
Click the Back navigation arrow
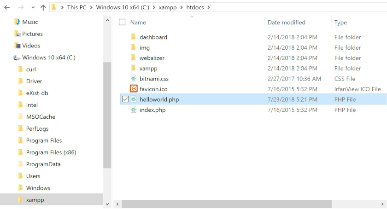point(7,7)
